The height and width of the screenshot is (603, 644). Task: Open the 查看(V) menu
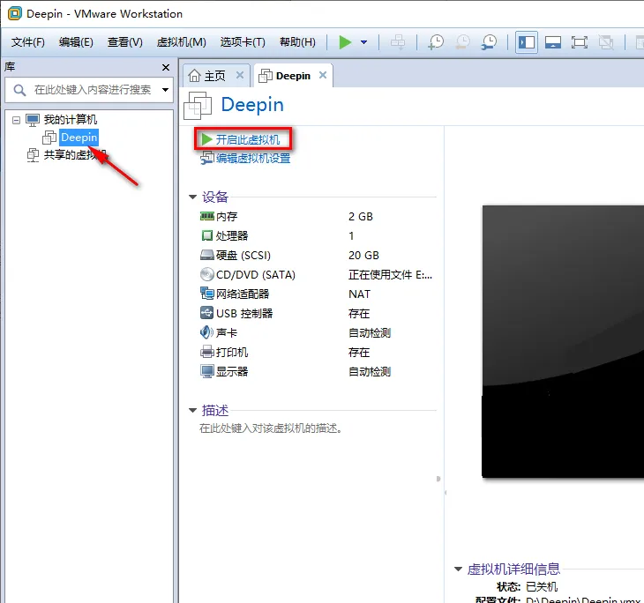(x=125, y=41)
